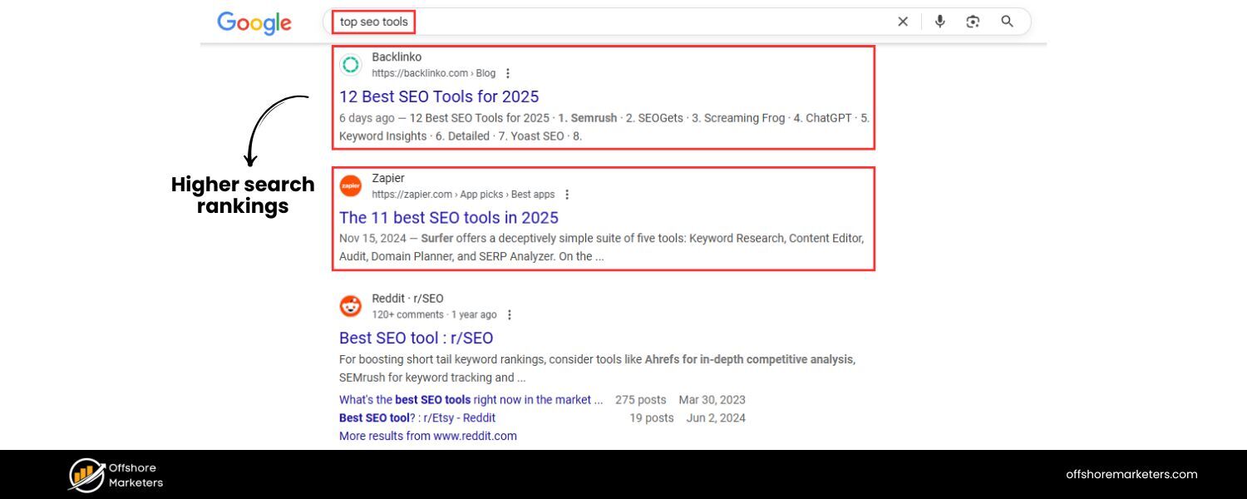This screenshot has width=1247, height=499.
Task: Open the three-dot menu on the Backlinko result
Action: pos(507,73)
